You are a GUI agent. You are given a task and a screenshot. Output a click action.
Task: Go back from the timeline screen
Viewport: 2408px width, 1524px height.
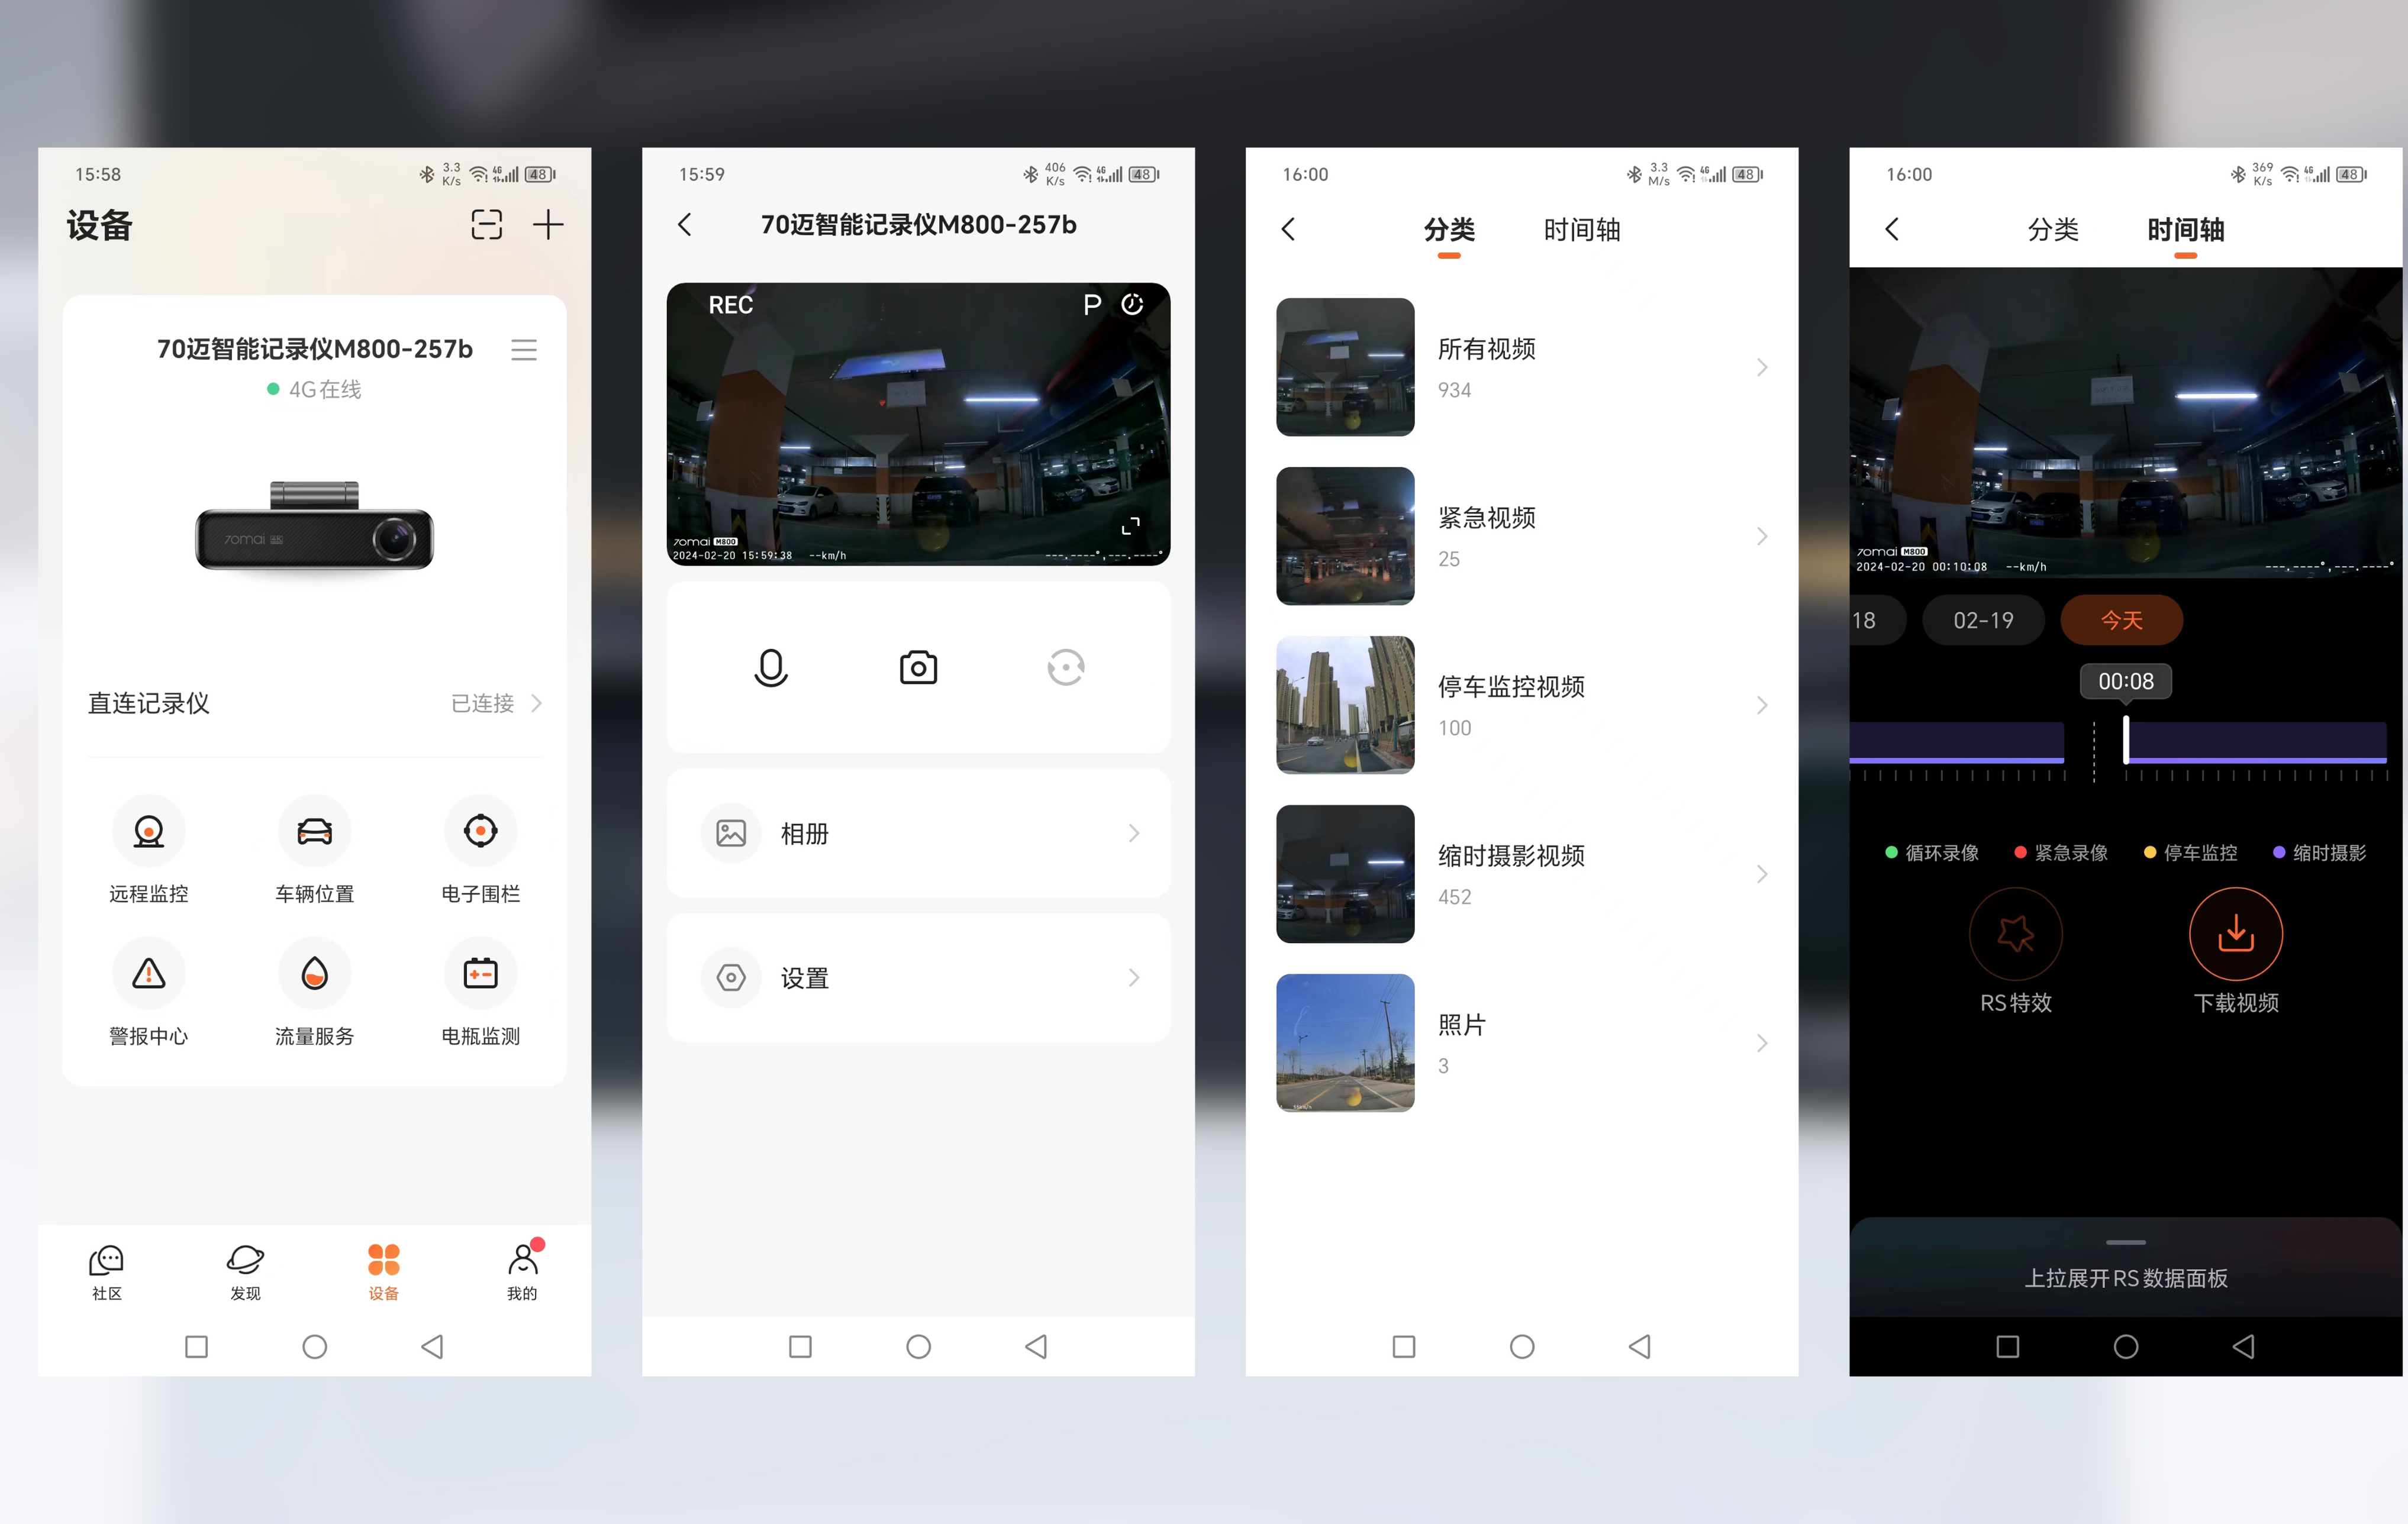coord(1892,229)
